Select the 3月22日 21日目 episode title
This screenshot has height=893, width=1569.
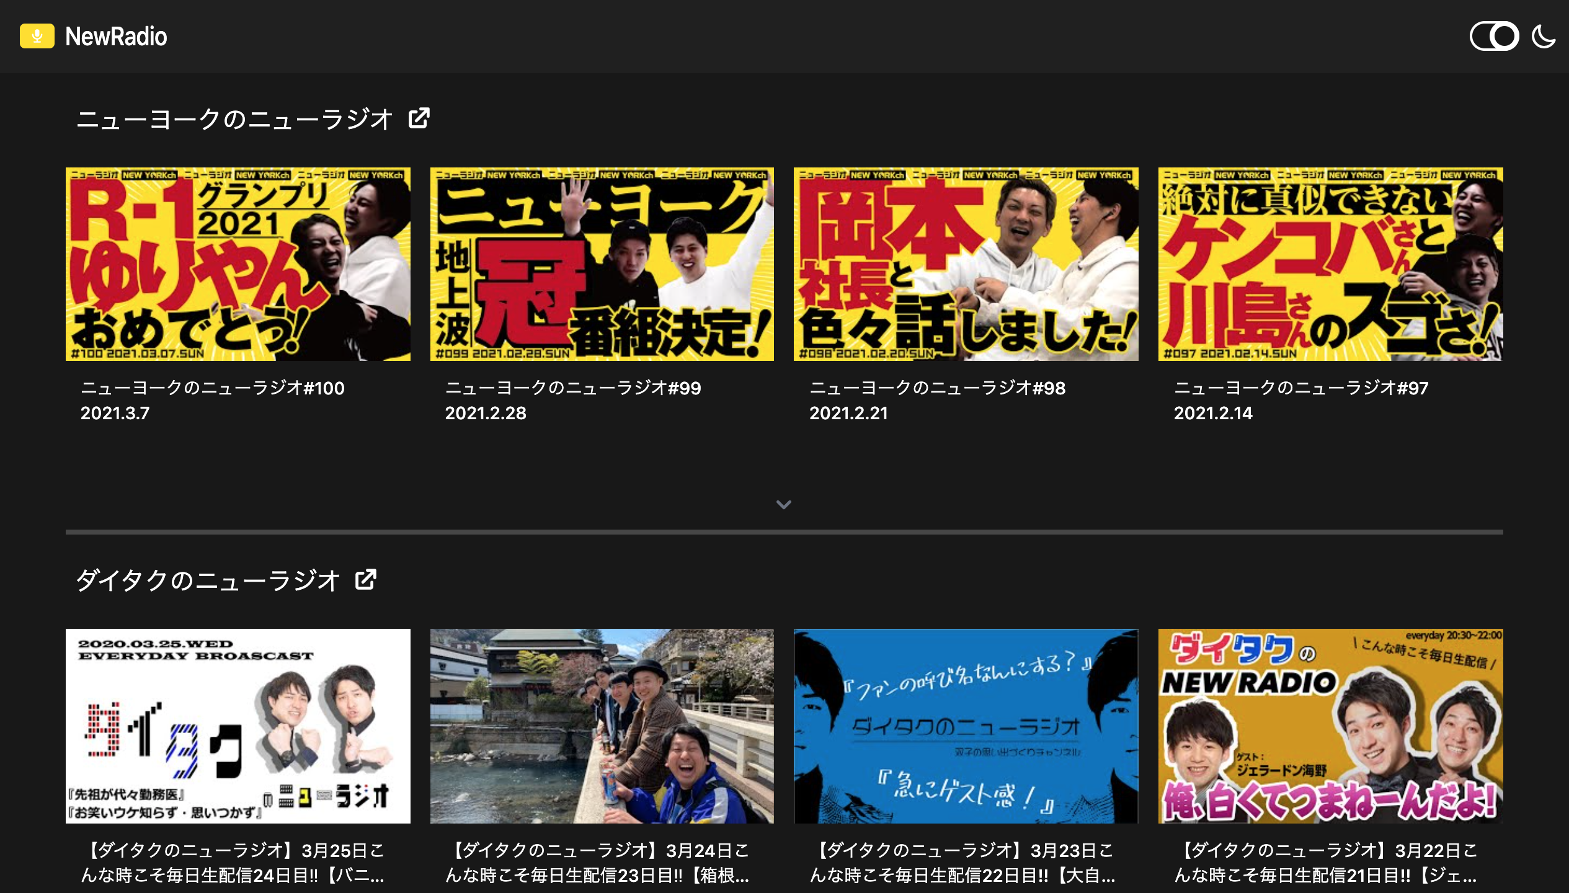coord(1327,863)
